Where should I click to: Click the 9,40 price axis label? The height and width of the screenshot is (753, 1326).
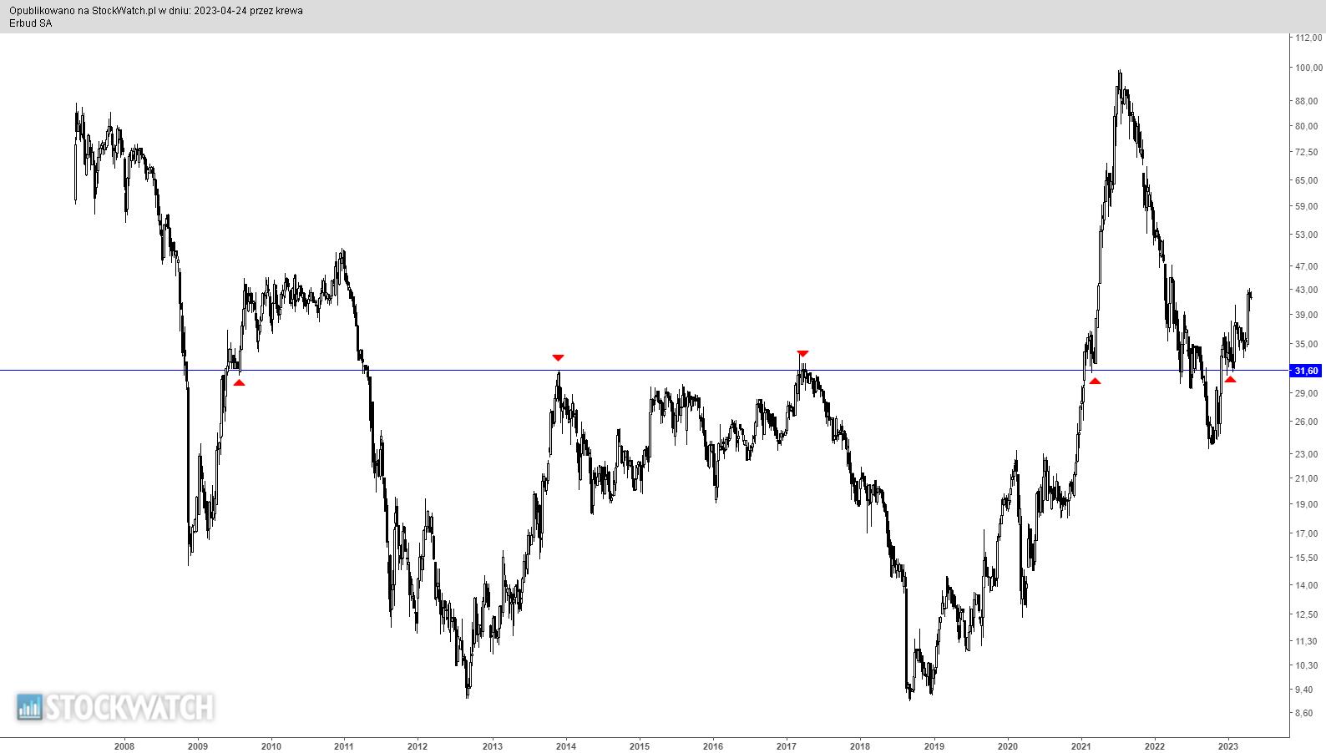[1304, 690]
